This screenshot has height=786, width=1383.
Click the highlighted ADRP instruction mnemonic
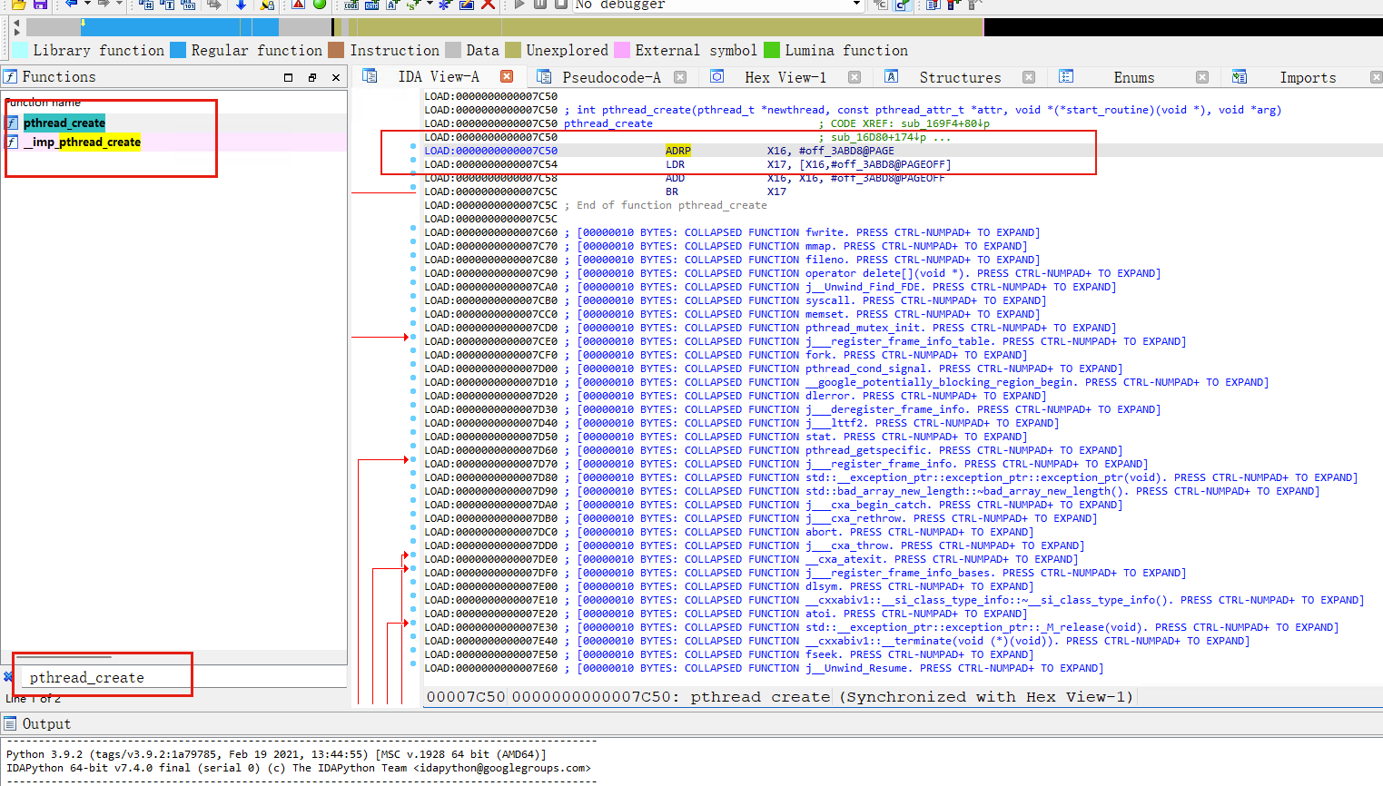pos(678,151)
